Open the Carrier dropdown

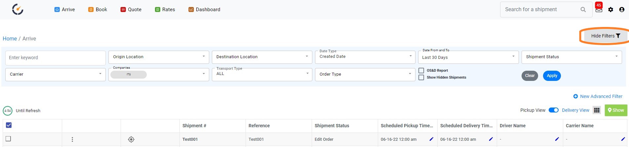point(55,74)
